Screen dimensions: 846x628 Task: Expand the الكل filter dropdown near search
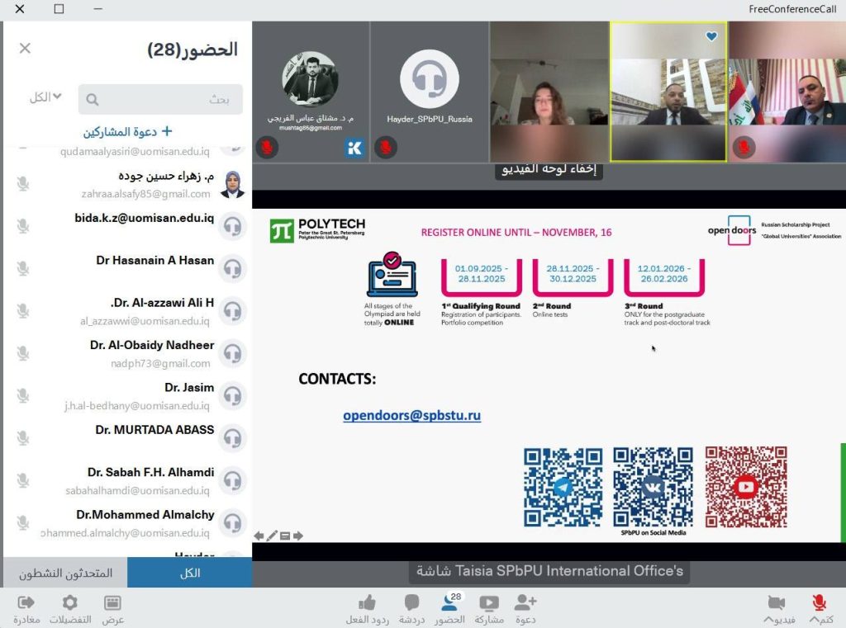click(x=45, y=97)
